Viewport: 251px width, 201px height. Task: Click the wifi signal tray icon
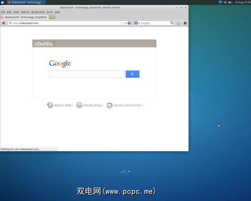pos(220,2)
